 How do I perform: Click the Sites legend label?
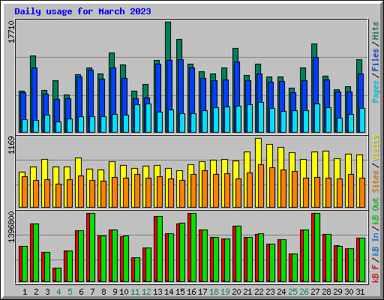376,181
